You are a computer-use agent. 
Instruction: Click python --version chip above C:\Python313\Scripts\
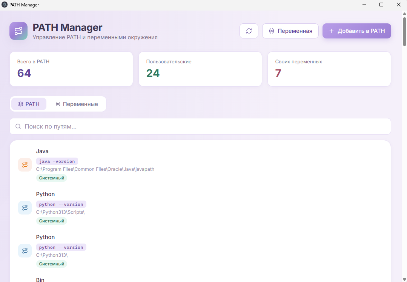(61, 204)
